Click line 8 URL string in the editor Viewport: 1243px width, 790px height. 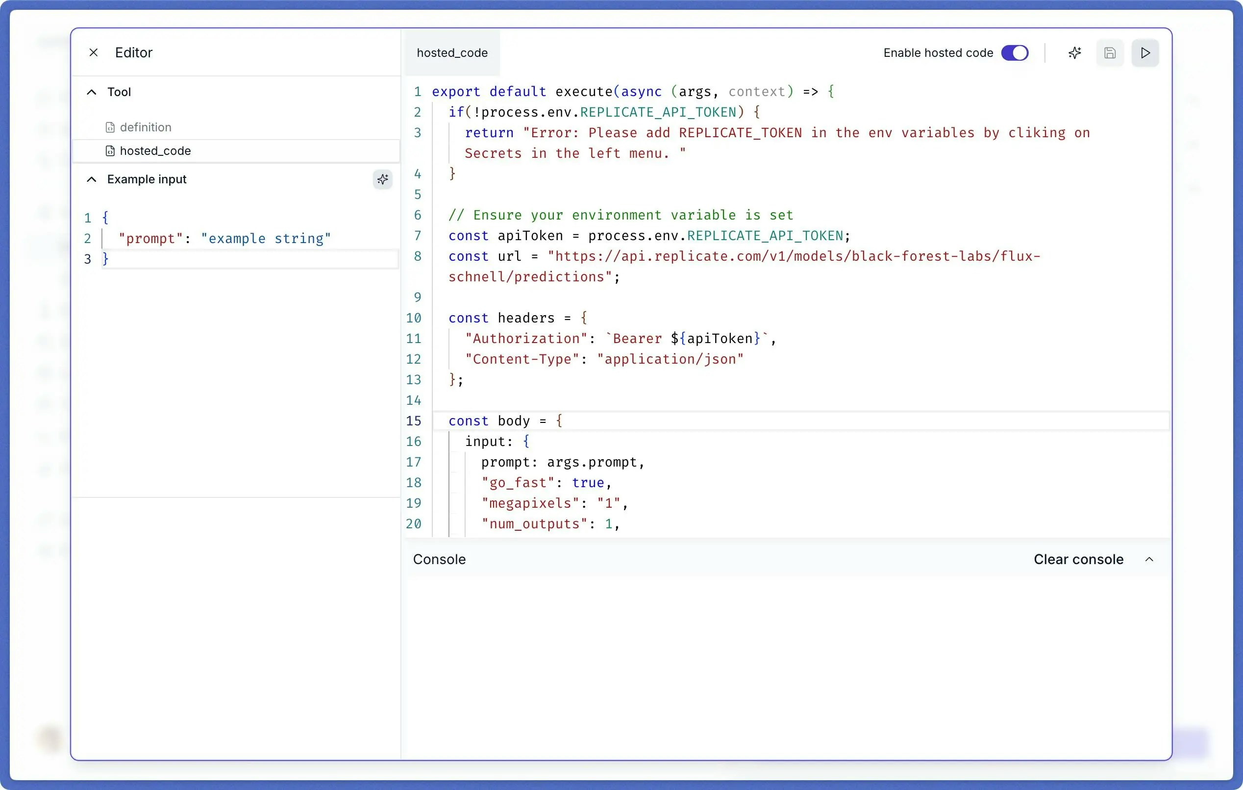click(x=774, y=256)
